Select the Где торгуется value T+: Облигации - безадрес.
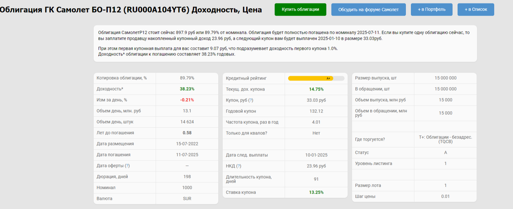The image size is (513, 209). point(445,139)
